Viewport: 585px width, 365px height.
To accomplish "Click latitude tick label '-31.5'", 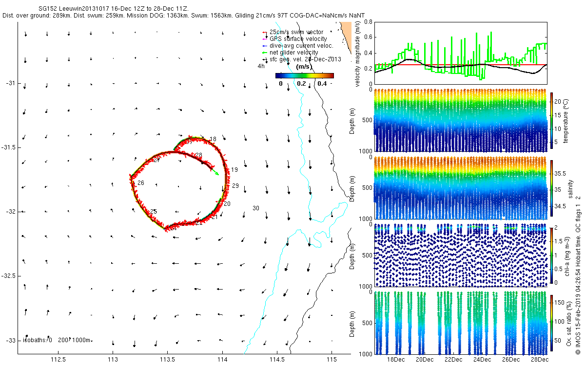I will [9, 147].
